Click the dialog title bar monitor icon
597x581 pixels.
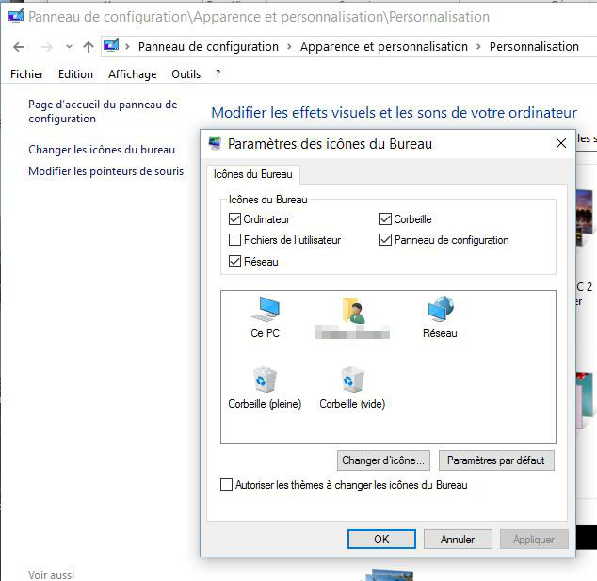tap(215, 143)
